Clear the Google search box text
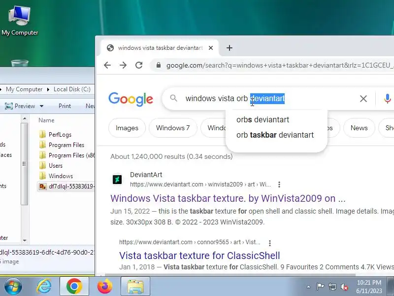 363,99
